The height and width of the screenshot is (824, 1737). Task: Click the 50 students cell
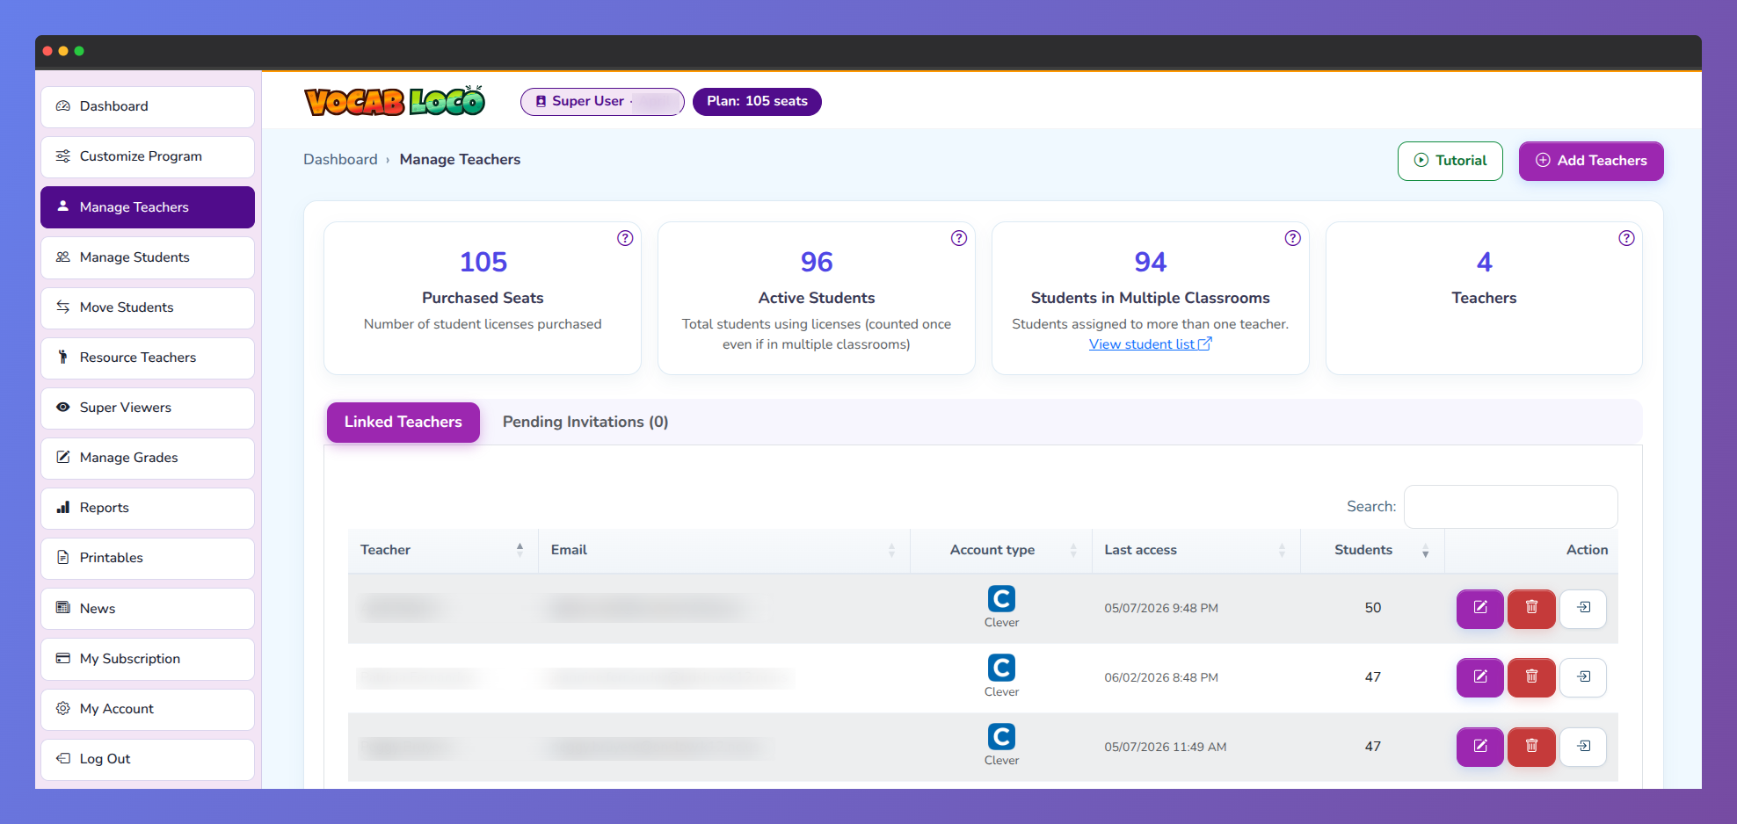click(x=1373, y=608)
